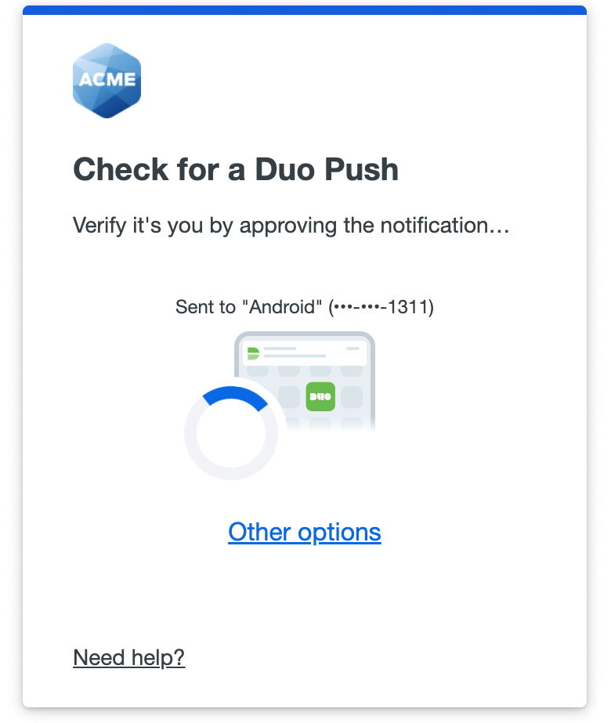Open the Need help? link
611x723 pixels.
(x=129, y=657)
